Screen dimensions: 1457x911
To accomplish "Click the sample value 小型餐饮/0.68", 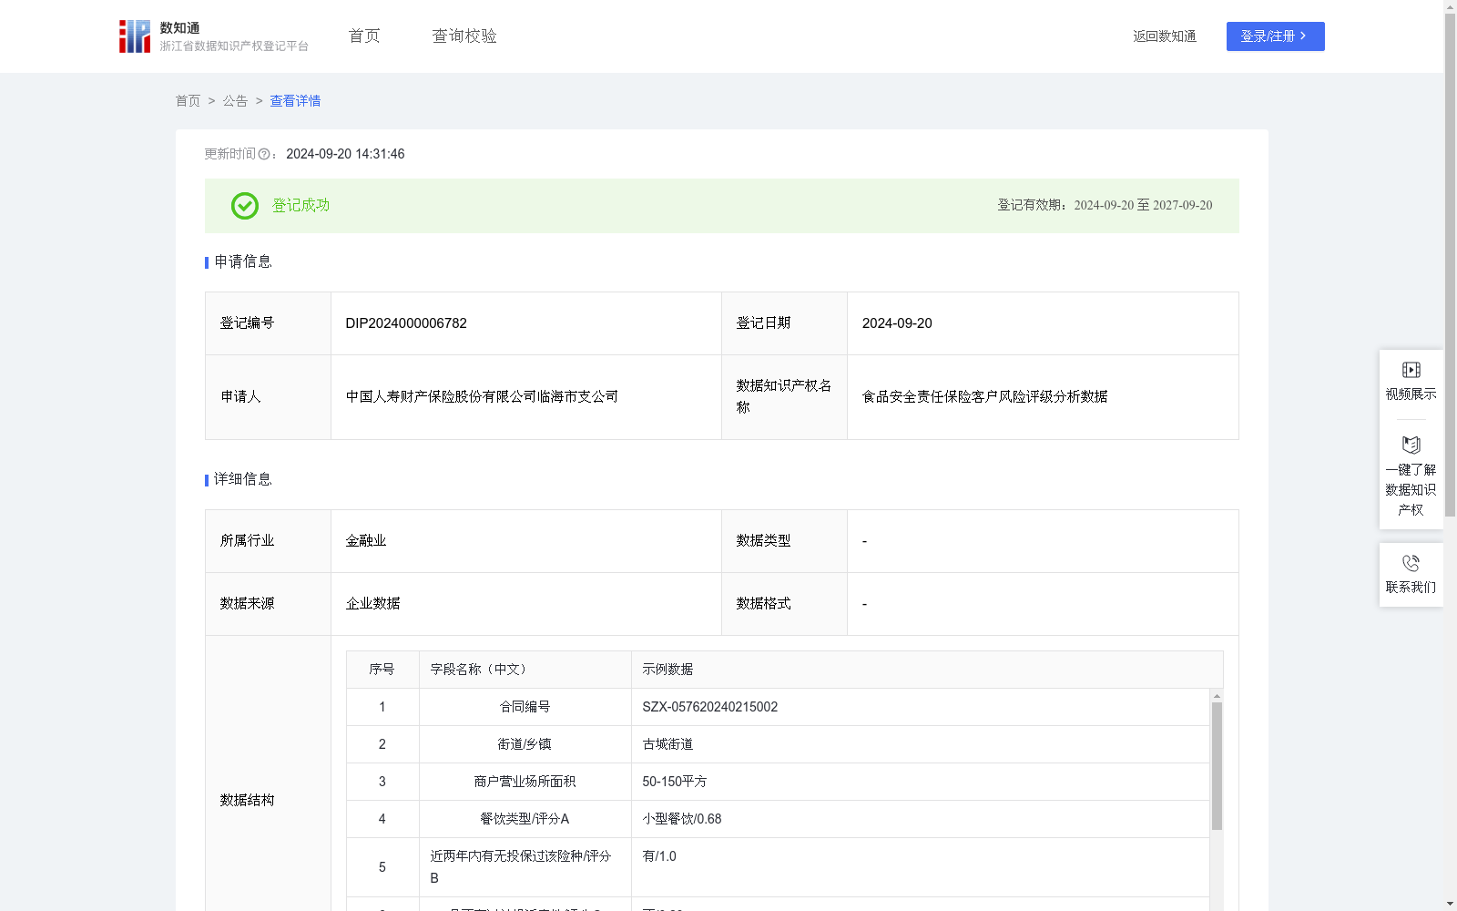I will tap(681, 819).
